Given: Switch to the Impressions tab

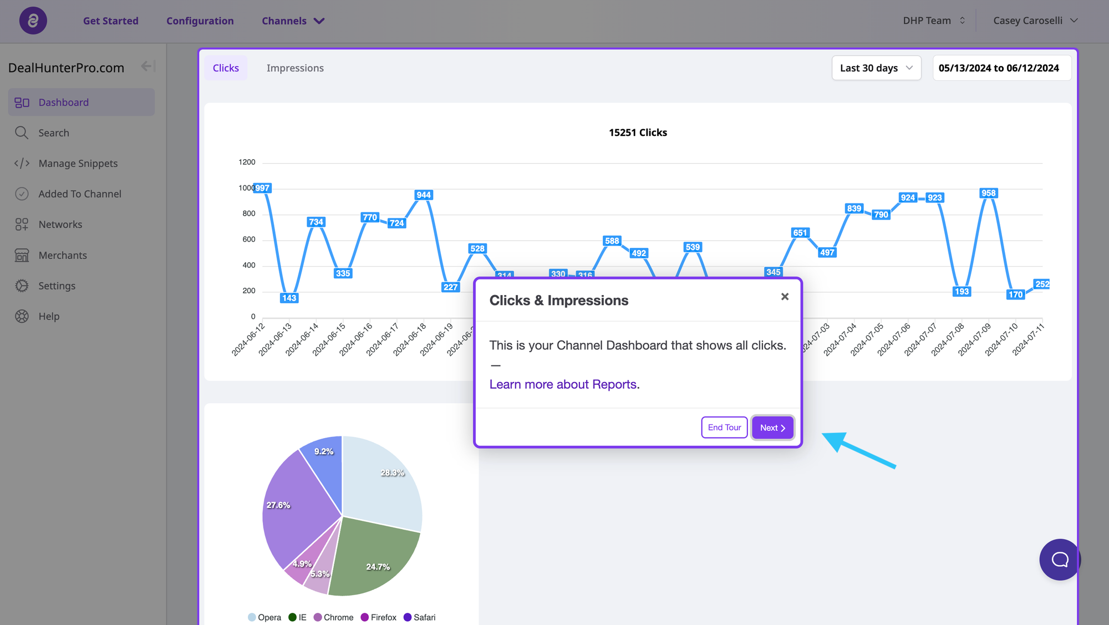Looking at the screenshot, I should click(295, 68).
